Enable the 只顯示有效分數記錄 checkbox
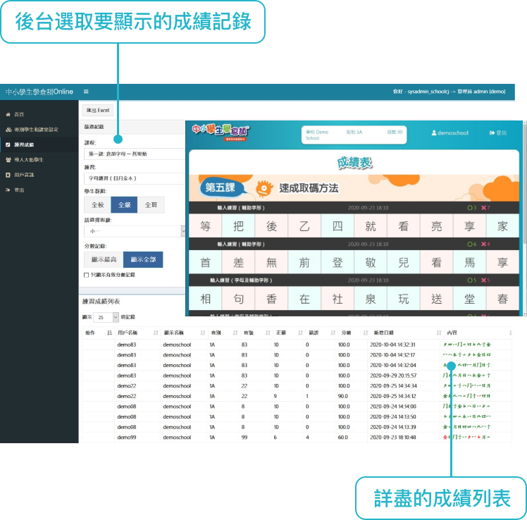 [87, 275]
